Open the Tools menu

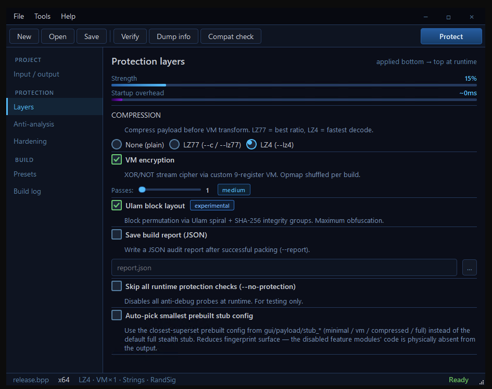tap(42, 16)
